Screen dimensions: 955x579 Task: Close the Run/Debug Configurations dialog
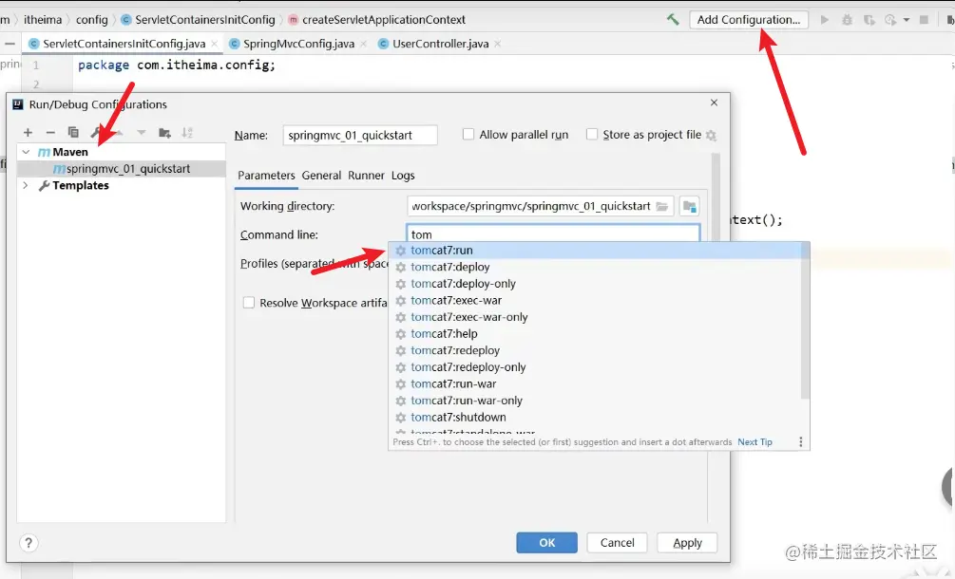pyautogui.click(x=714, y=103)
